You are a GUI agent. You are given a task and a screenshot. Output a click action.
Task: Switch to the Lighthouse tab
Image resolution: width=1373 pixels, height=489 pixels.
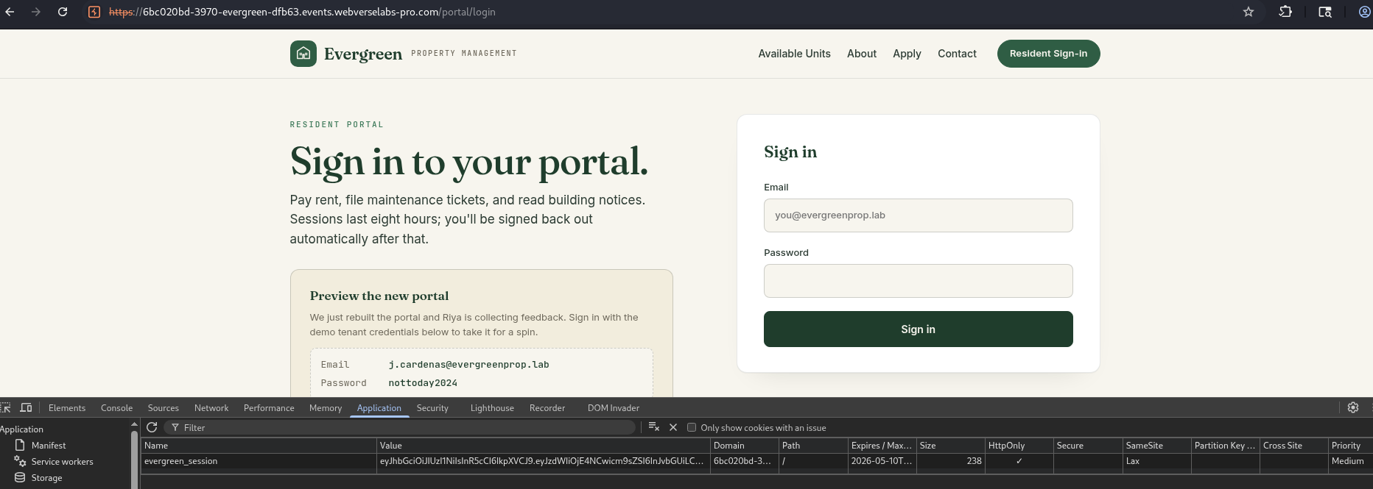click(492, 408)
